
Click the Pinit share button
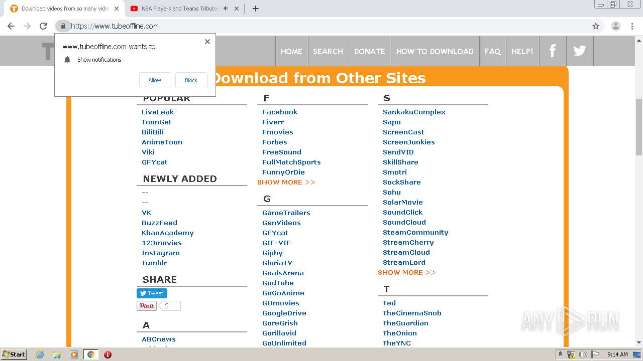(x=147, y=306)
